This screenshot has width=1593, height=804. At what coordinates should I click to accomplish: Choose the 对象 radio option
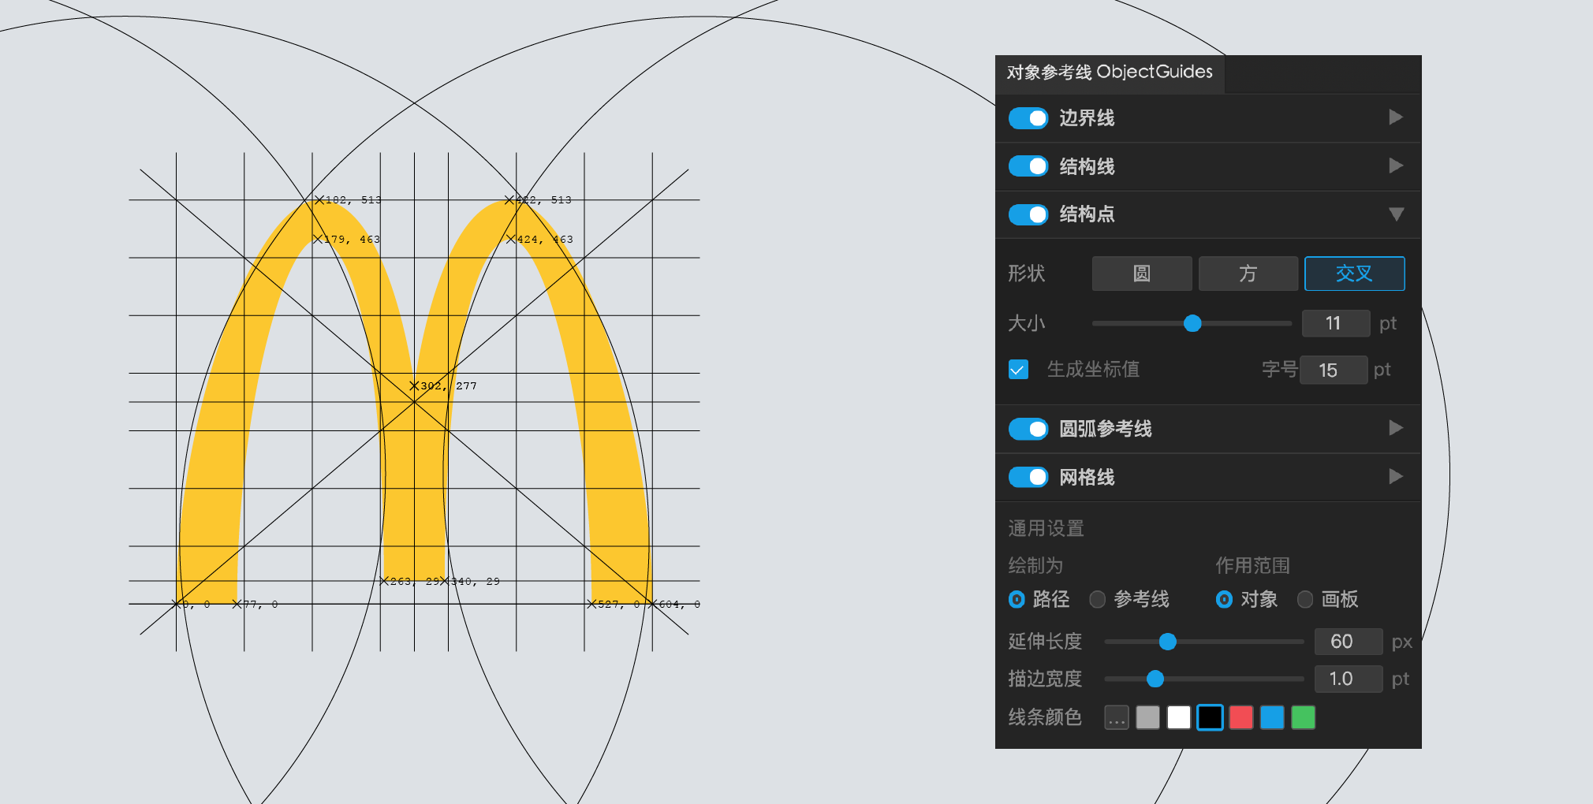1224,600
